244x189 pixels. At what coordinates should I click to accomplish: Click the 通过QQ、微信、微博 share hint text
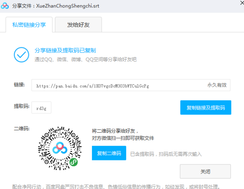pos(85,60)
